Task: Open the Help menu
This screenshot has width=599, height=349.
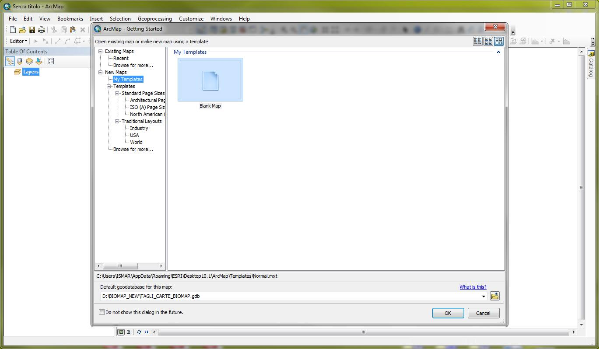Action: point(244,19)
